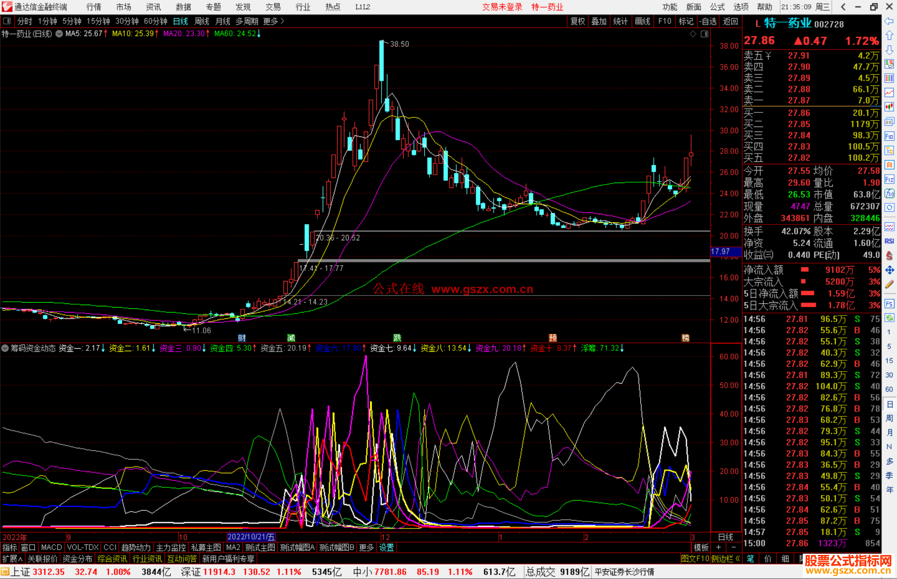Click the 复权 button
The image size is (897, 579).
click(578, 21)
